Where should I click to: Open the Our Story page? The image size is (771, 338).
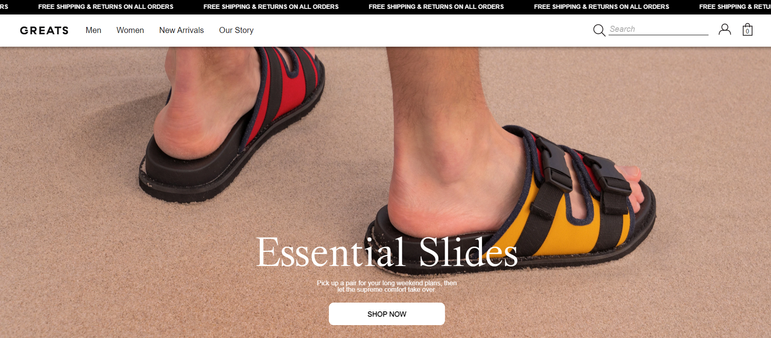point(236,30)
